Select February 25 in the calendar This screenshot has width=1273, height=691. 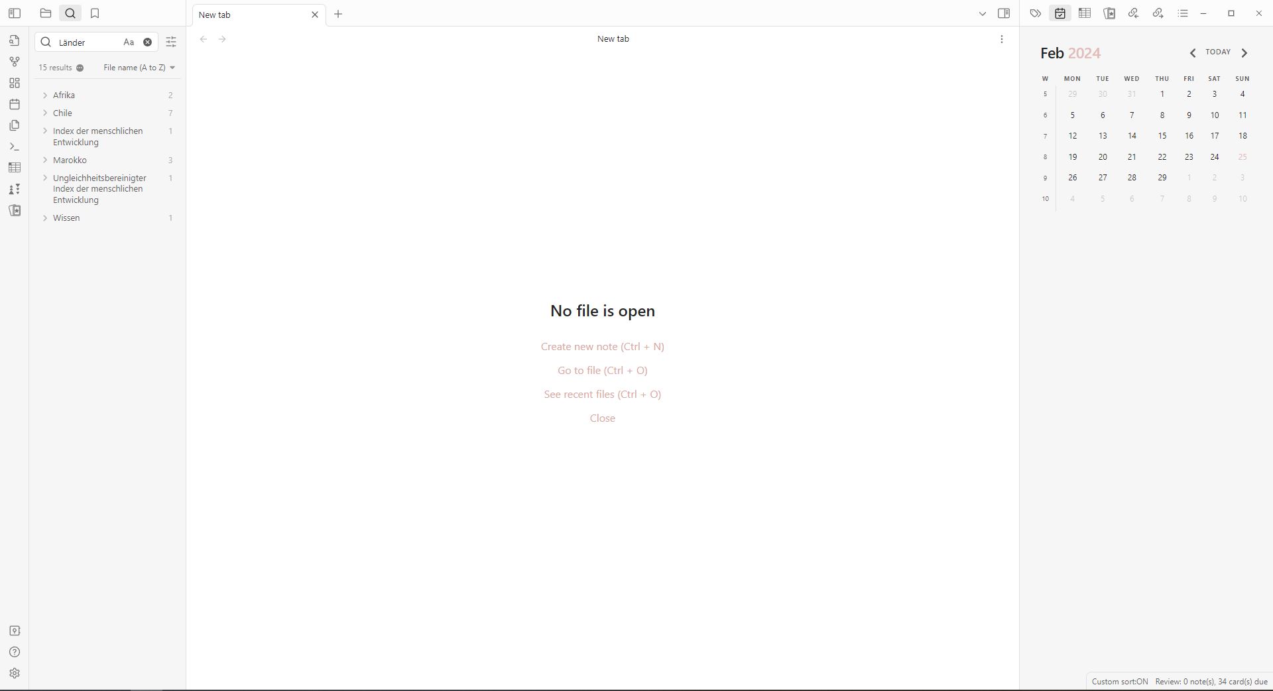1243,157
